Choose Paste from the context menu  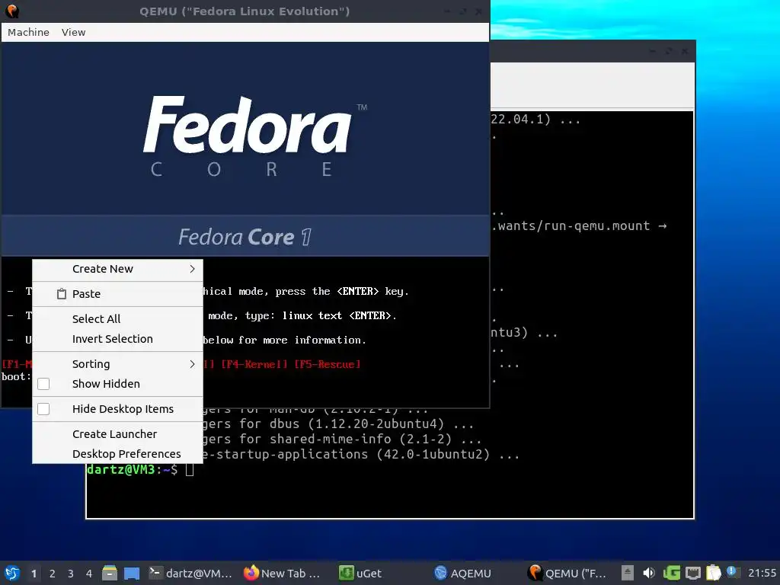pos(117,294)
